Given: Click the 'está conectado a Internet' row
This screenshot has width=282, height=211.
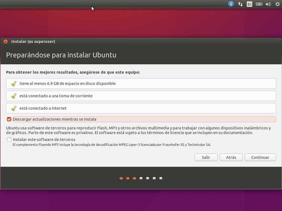Looking at the screenshot, I should point(141,108).
